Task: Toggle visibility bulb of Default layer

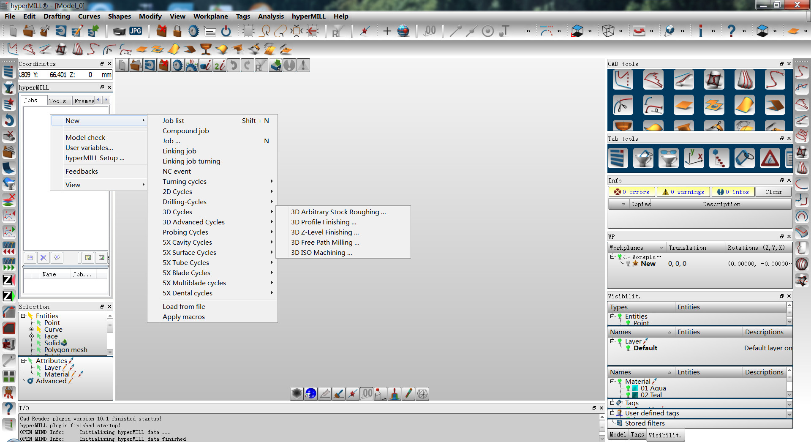Action: click(x=628, y=348)
